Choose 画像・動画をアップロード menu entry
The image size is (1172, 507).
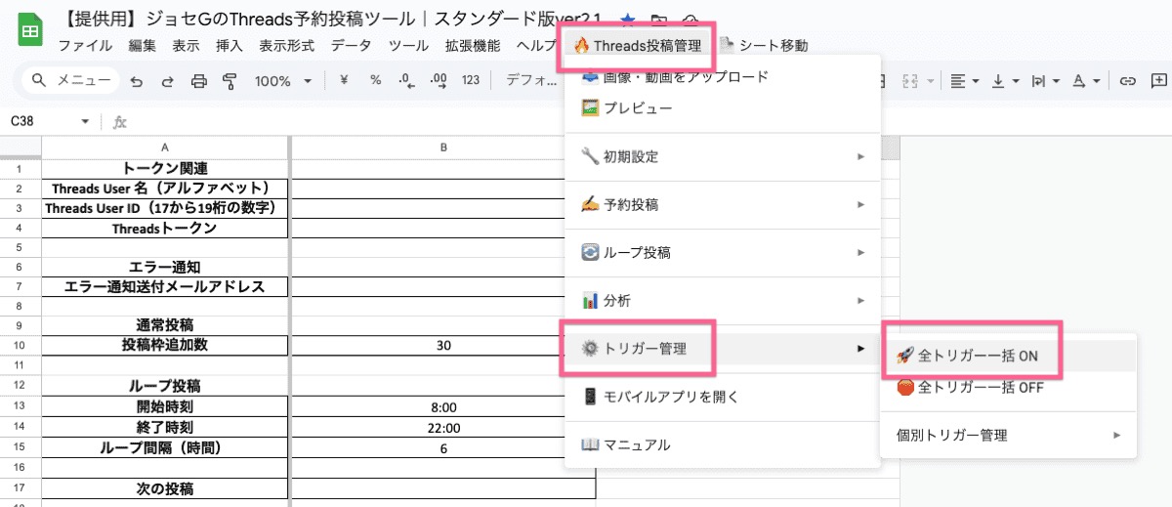click(x=722, y=76)
